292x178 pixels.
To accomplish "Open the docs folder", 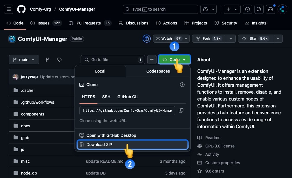I will (25, 126).
